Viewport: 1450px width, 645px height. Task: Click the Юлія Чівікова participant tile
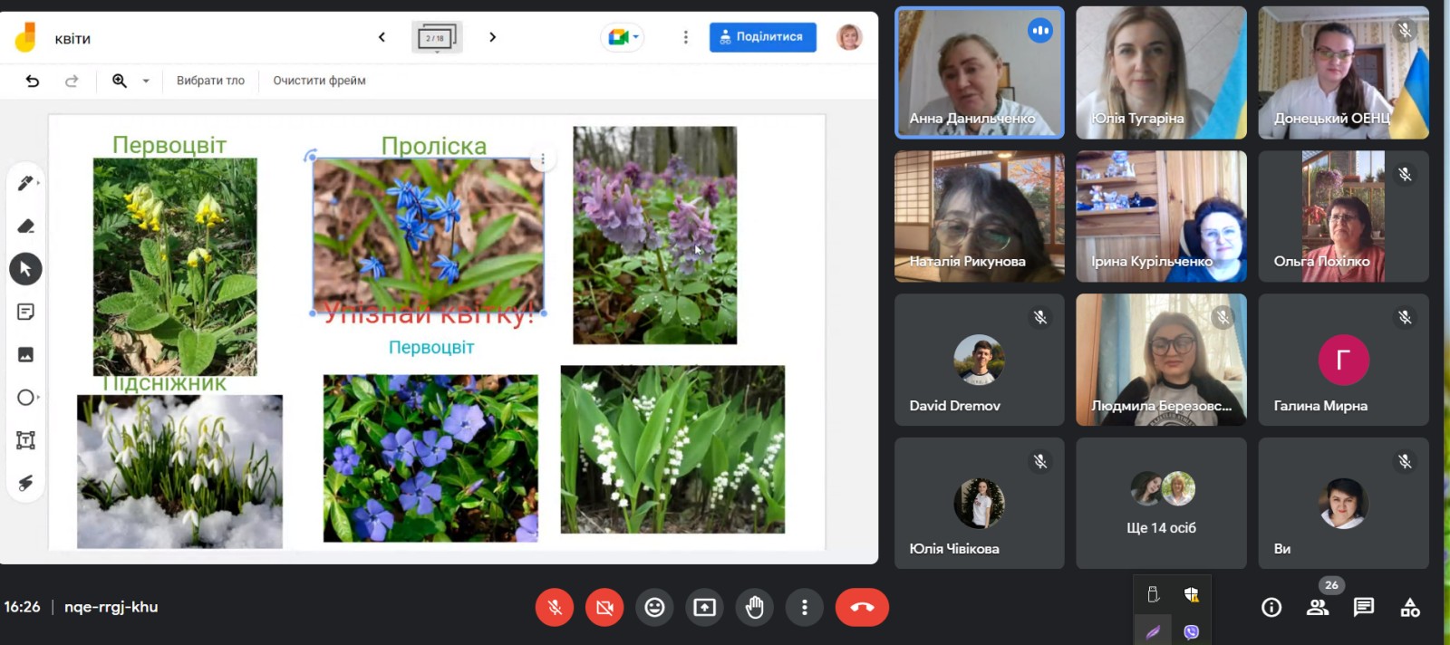[x=980, y=503]
